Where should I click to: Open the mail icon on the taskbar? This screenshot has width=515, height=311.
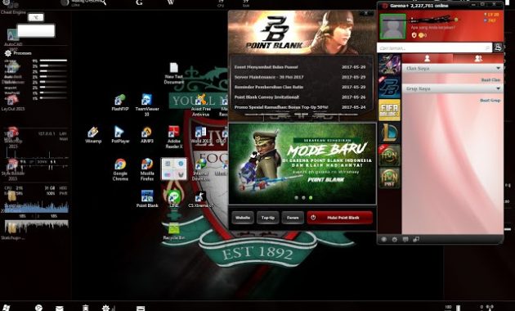click(60, 308)
